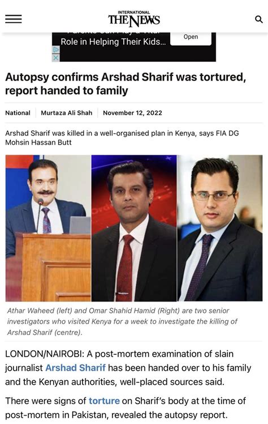Image resolution: width=268 pixels, height=424 pixels.
Task: Follow the torture hyperlink in article
Action: [104, 400]
